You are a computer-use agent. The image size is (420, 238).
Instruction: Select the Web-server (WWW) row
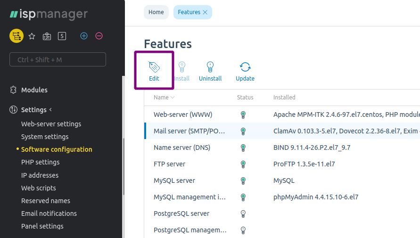(282, 115)
